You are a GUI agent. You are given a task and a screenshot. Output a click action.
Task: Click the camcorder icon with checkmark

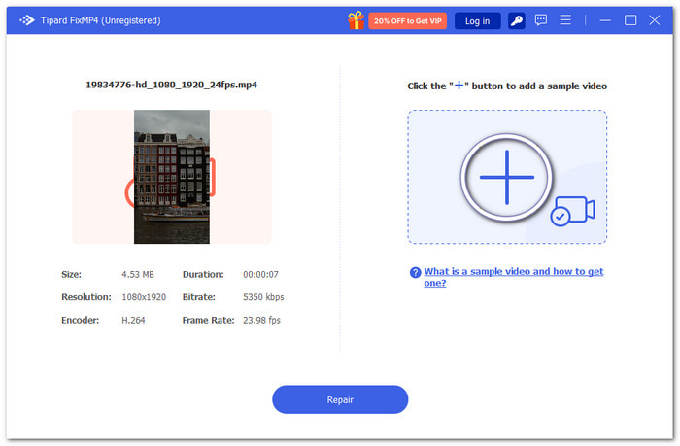(x=573, y=211)
